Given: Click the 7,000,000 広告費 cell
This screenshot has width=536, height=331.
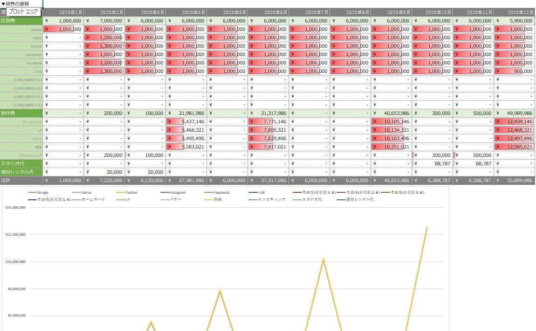Looking at the screenshot, I should point(104,21).
